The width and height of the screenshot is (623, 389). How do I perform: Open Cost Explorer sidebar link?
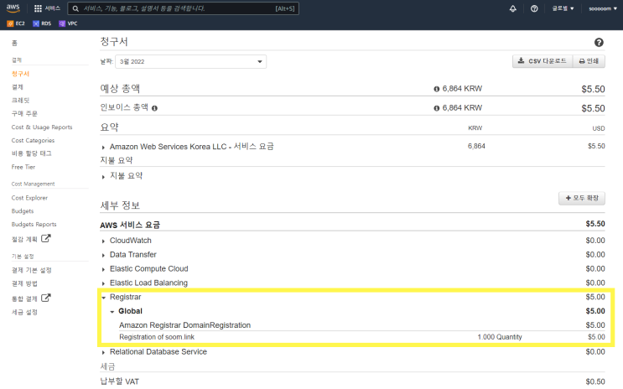point(29,198)
